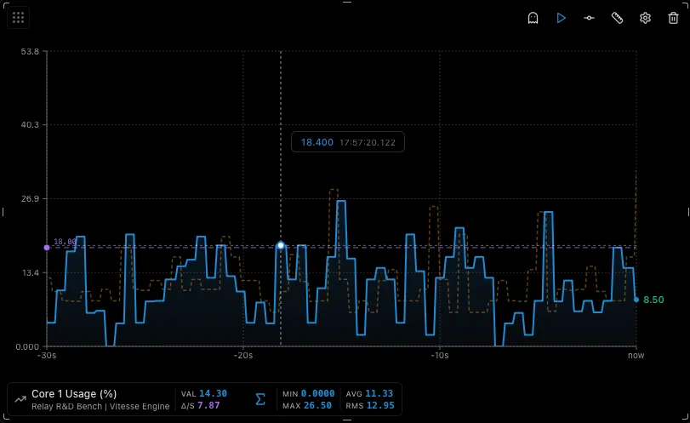Click the AVG 11.33 statistic
The image size is (690, 423).
point(369,393)
